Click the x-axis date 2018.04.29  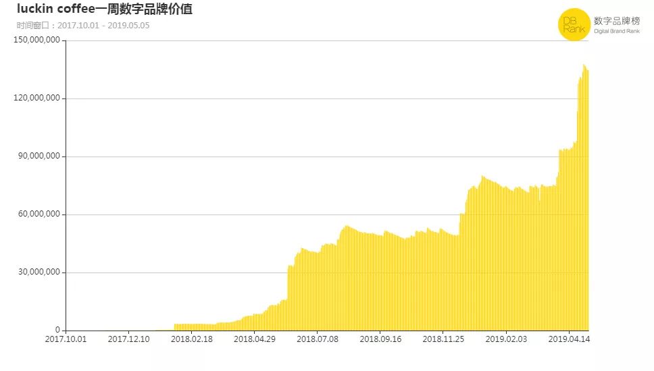pos(255,339)
